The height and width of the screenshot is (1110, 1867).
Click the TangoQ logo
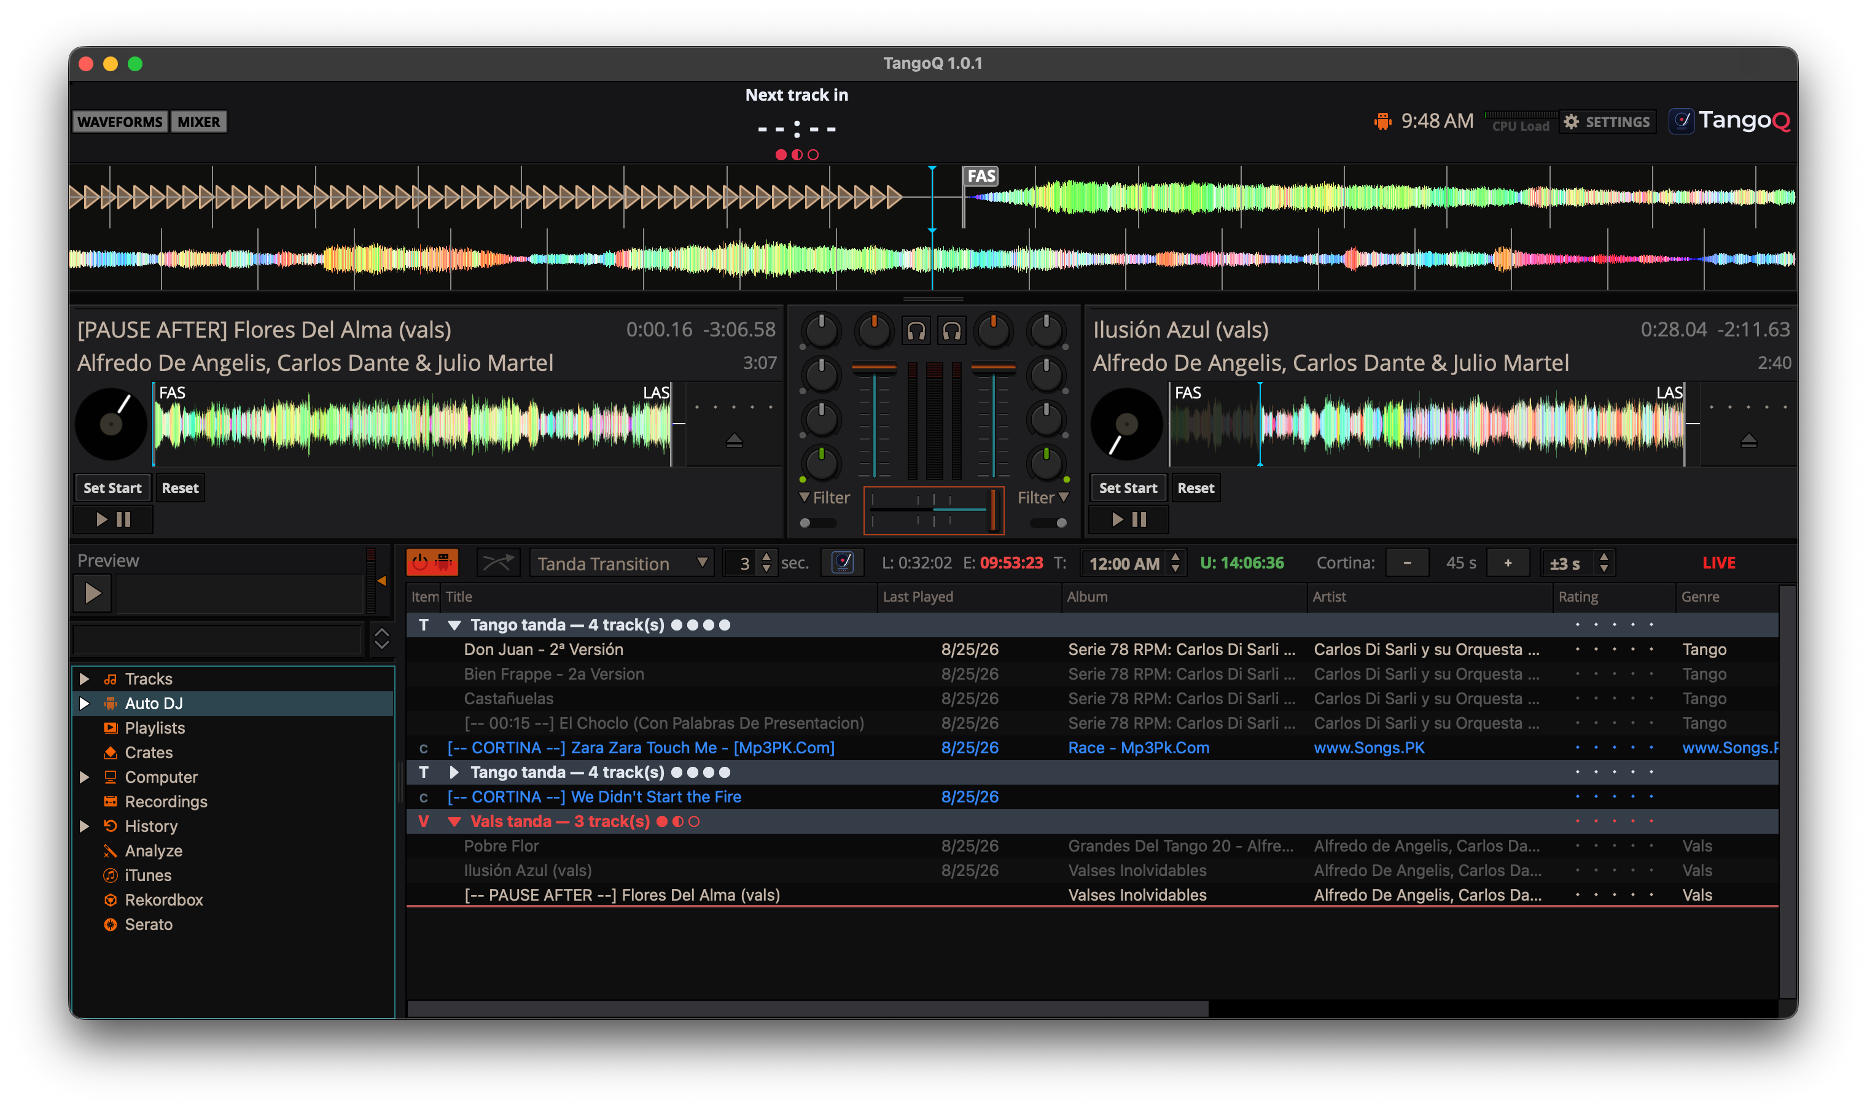(1729, 120)
